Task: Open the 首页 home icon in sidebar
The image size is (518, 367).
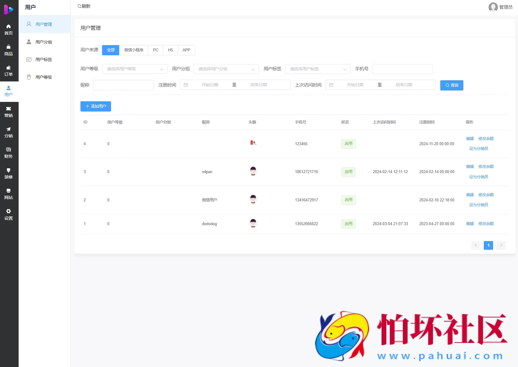Action: tap(8, 26)
